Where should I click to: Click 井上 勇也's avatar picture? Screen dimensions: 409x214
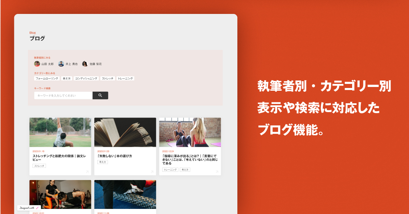61,64
